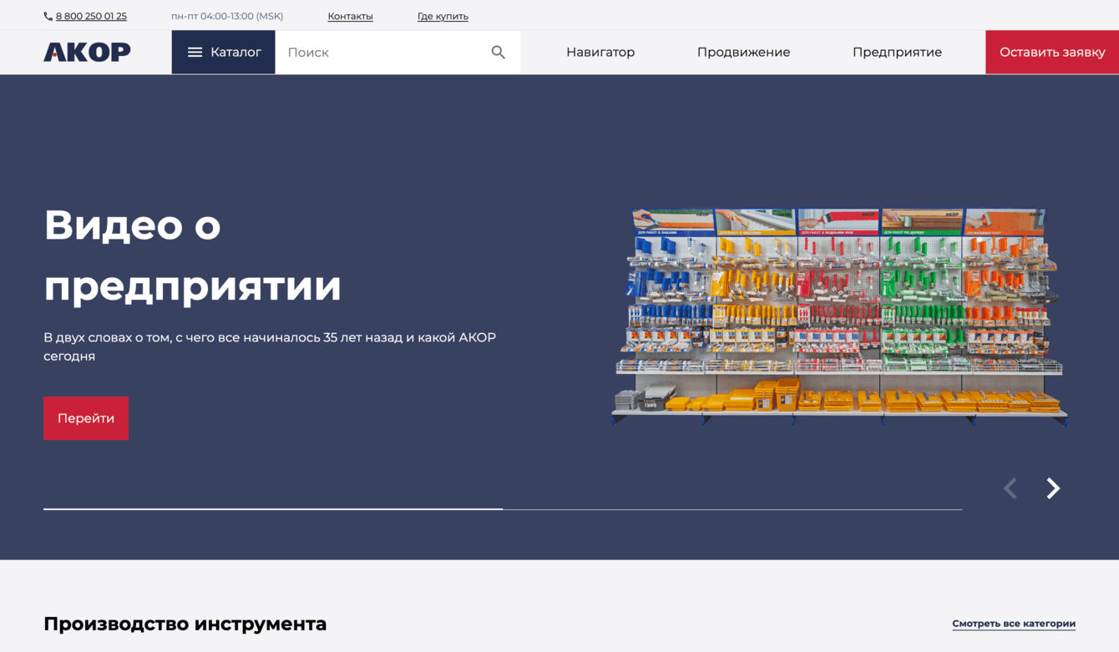Open the Продвижение menu item

click(x=743, y=52)
